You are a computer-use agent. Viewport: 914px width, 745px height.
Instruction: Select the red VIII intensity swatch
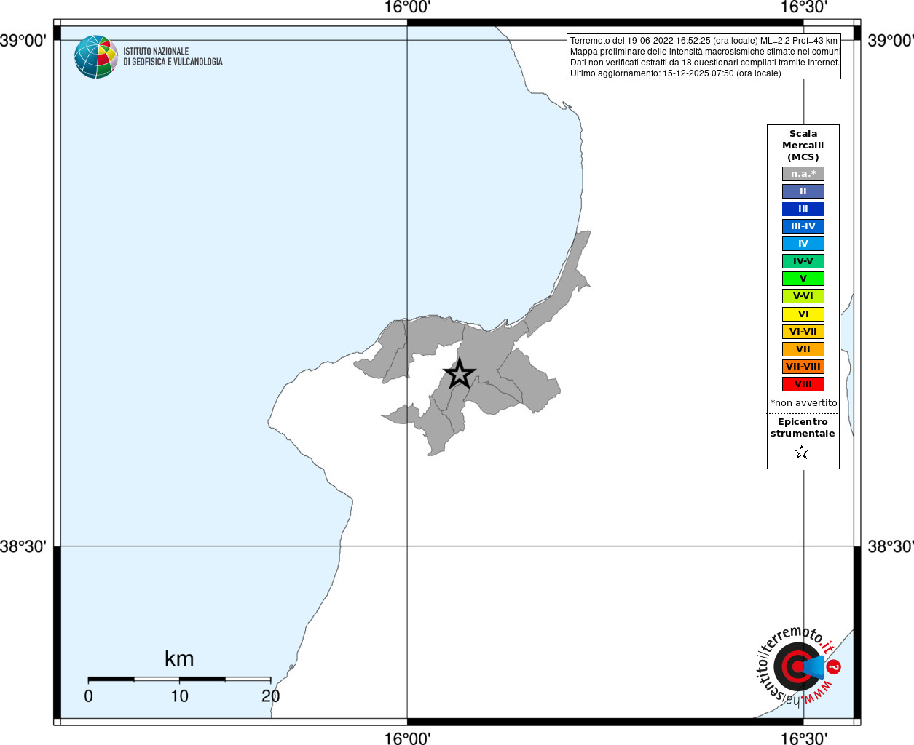click(x=803, y=384)
